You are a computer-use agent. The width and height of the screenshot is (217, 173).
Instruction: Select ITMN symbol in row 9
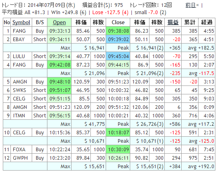click(x=19, y=115)
